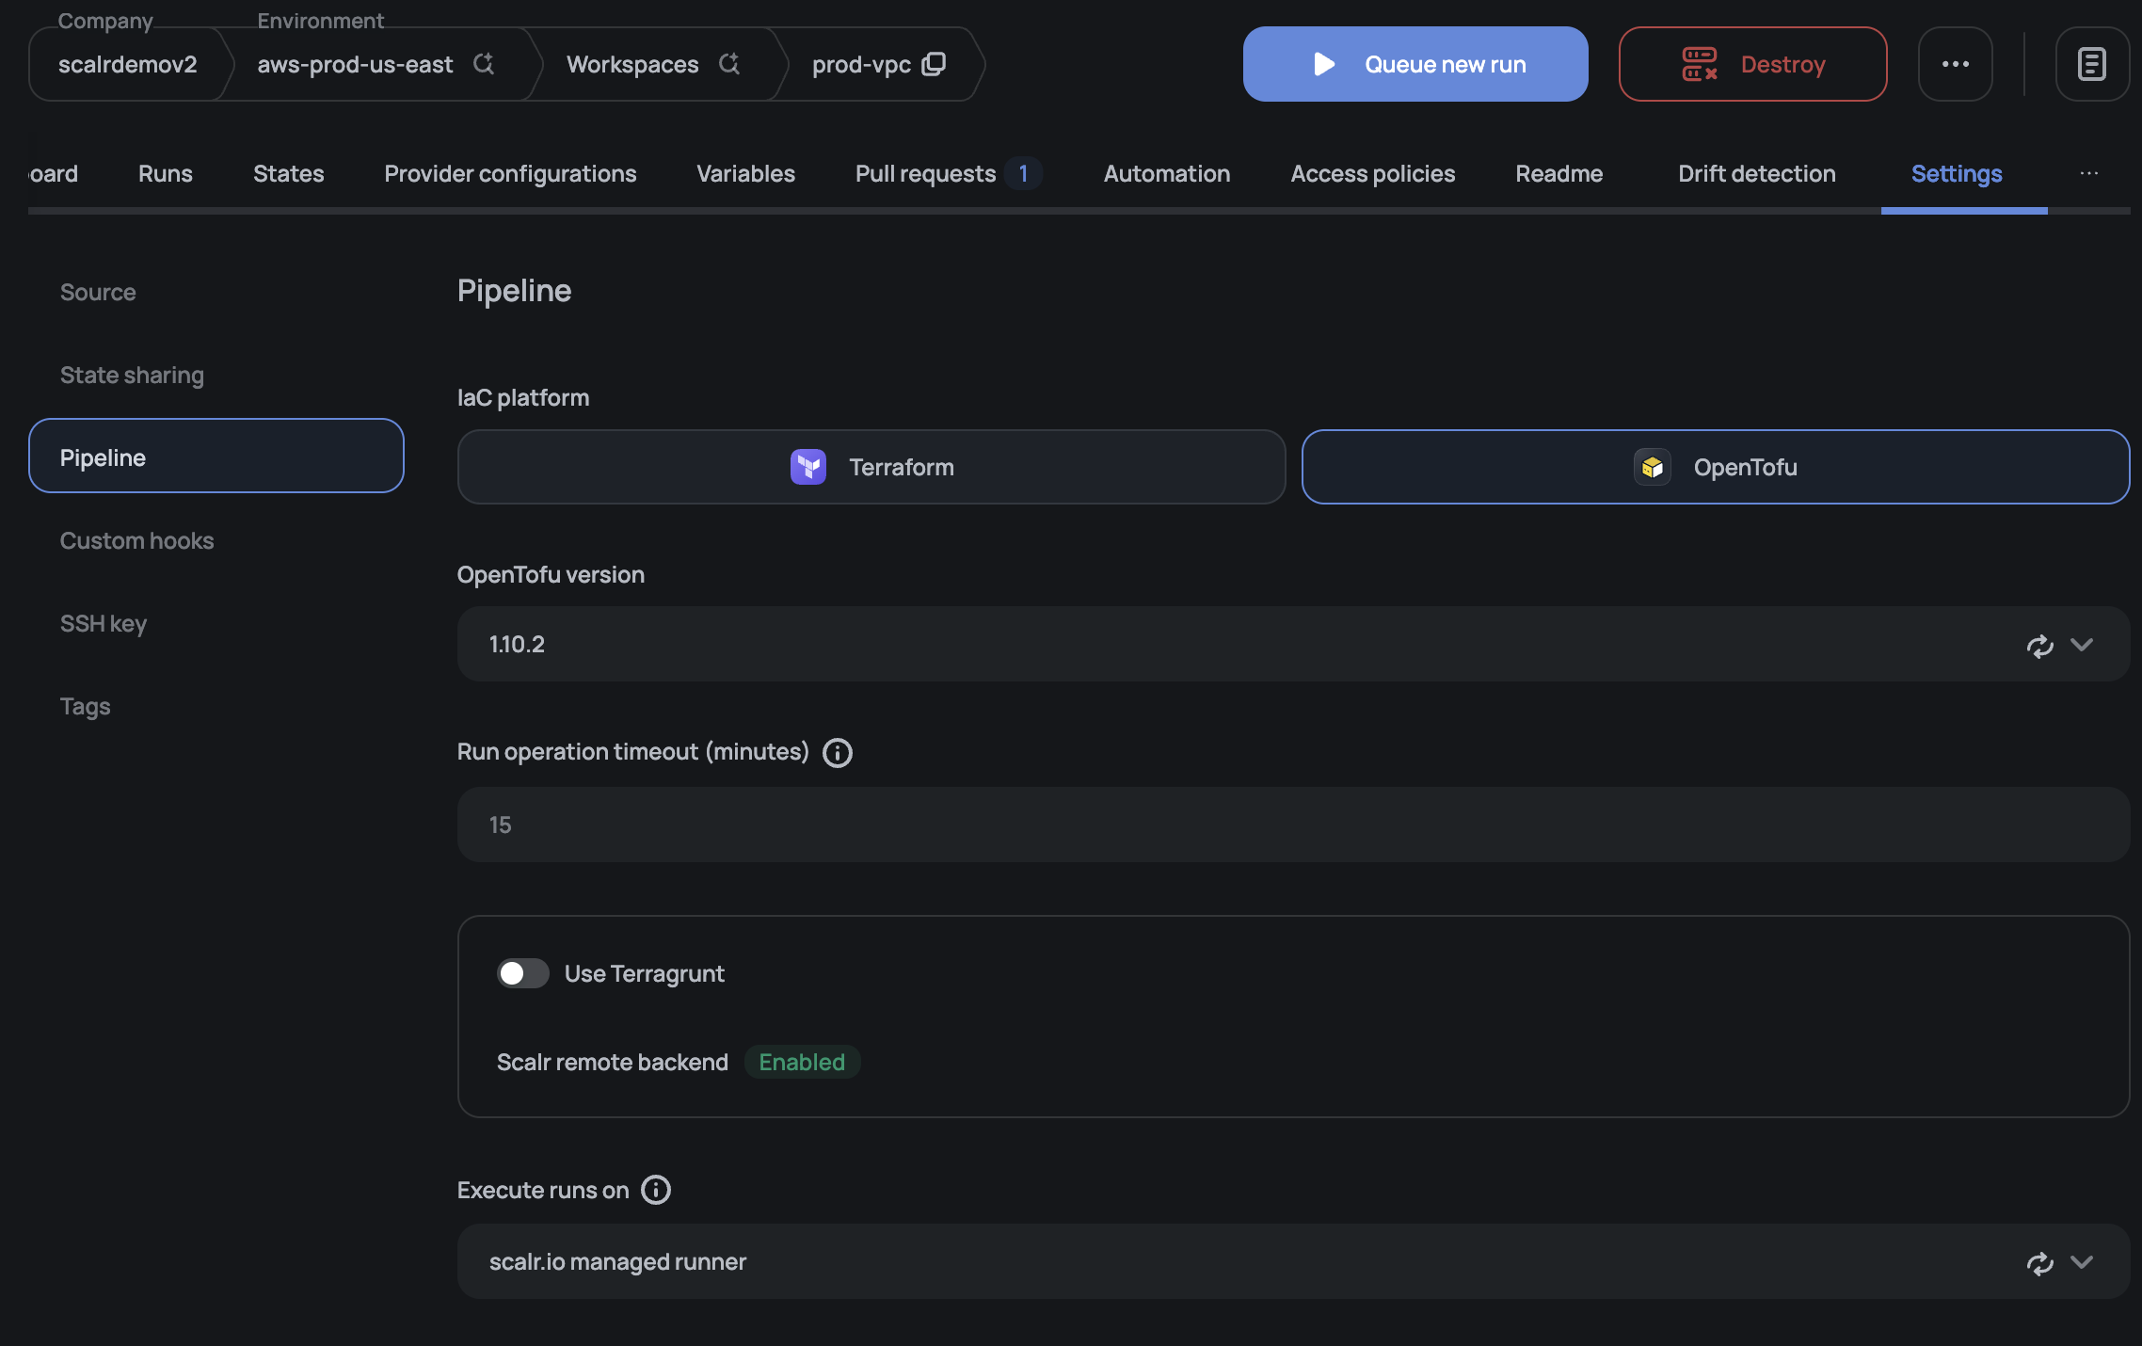Click the partially visible Dashboard tab
This screenshot has width=2142, height=1346.
pos(54,173)
